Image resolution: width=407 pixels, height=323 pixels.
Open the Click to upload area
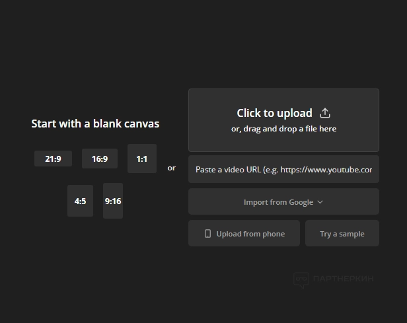[x=283, y=120]
